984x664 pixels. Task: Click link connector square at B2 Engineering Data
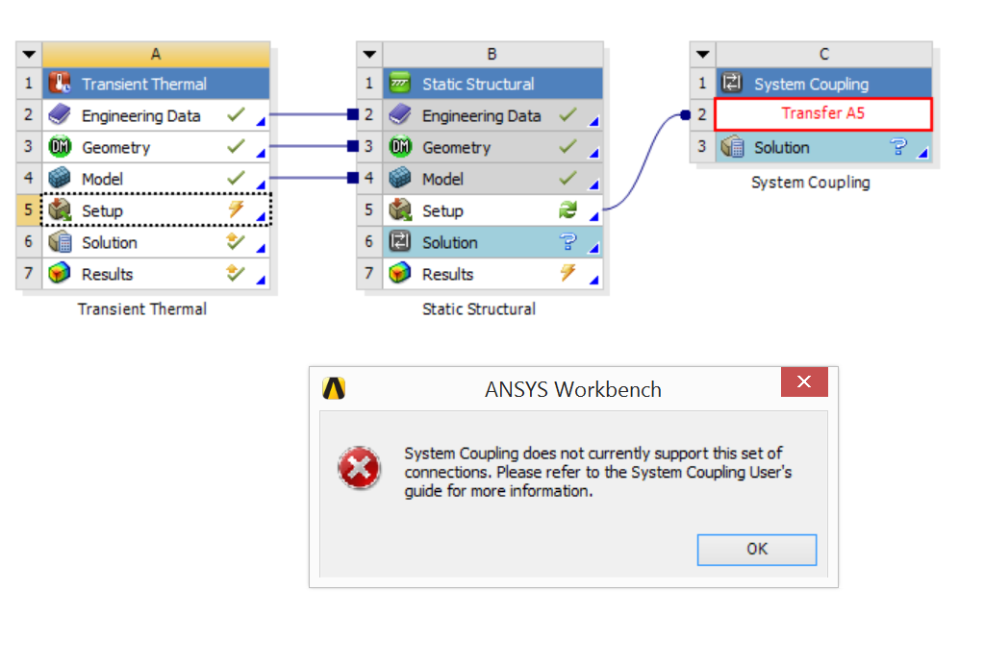tap(353, 114)
